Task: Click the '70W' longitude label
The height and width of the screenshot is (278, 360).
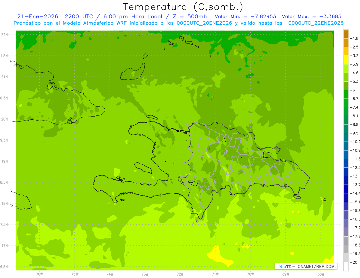Action: coord(250,274)
